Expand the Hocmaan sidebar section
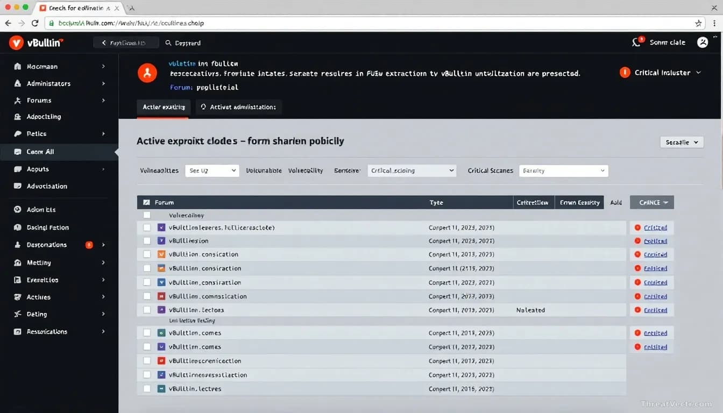The width and height of the screenshot is (723, 413). point(103,67)
